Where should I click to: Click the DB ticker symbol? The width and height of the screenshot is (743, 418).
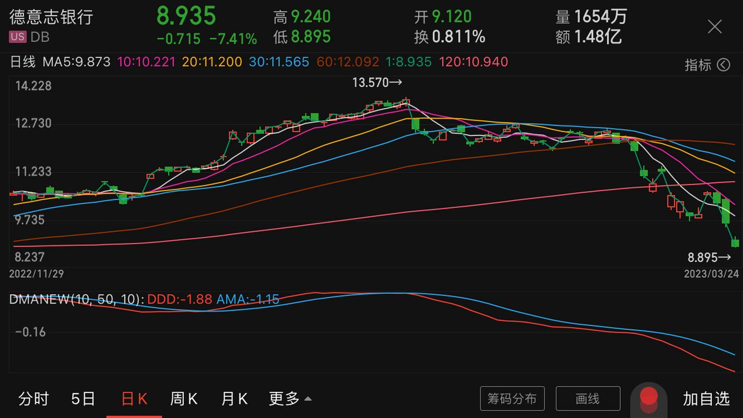click(x=40, y=37)
